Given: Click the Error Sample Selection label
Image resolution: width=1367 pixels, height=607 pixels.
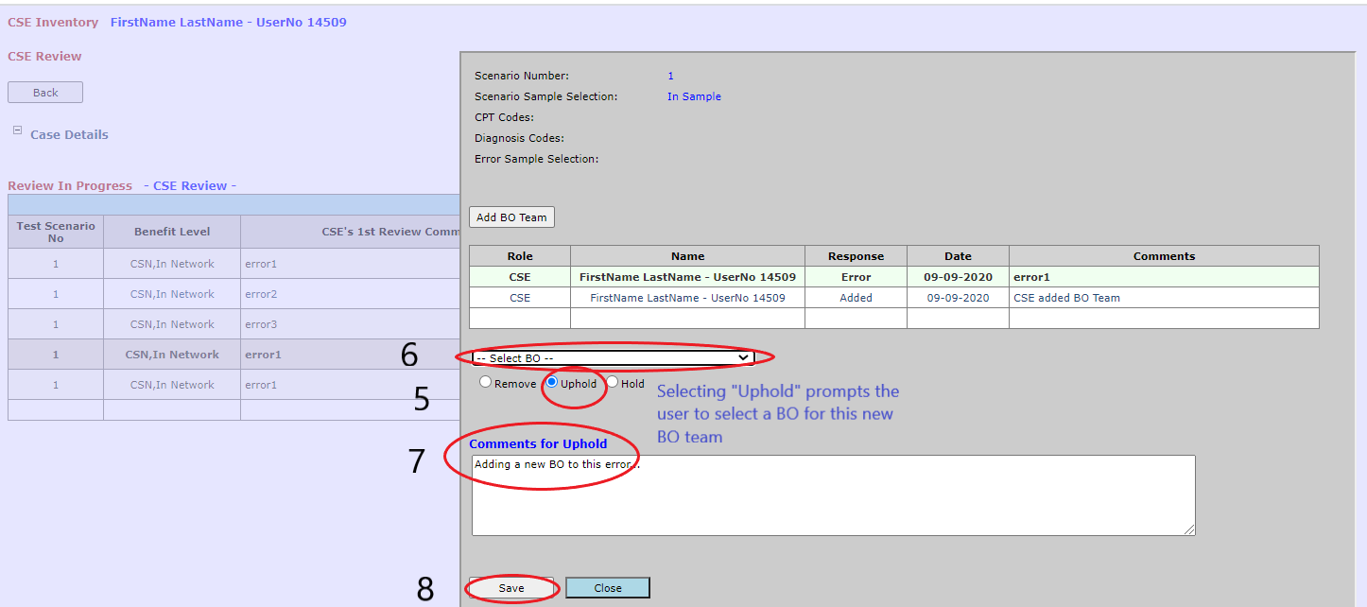Looking at the screenshot, I should point(536,159).
